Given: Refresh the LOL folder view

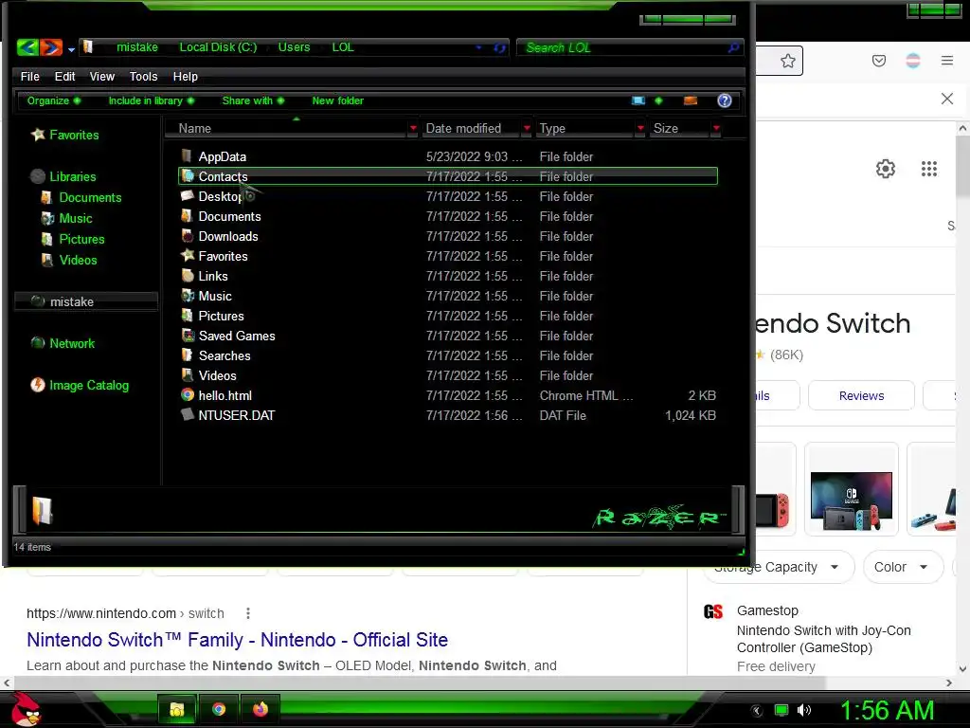Looking at the screenshot, I should [499, 47].
